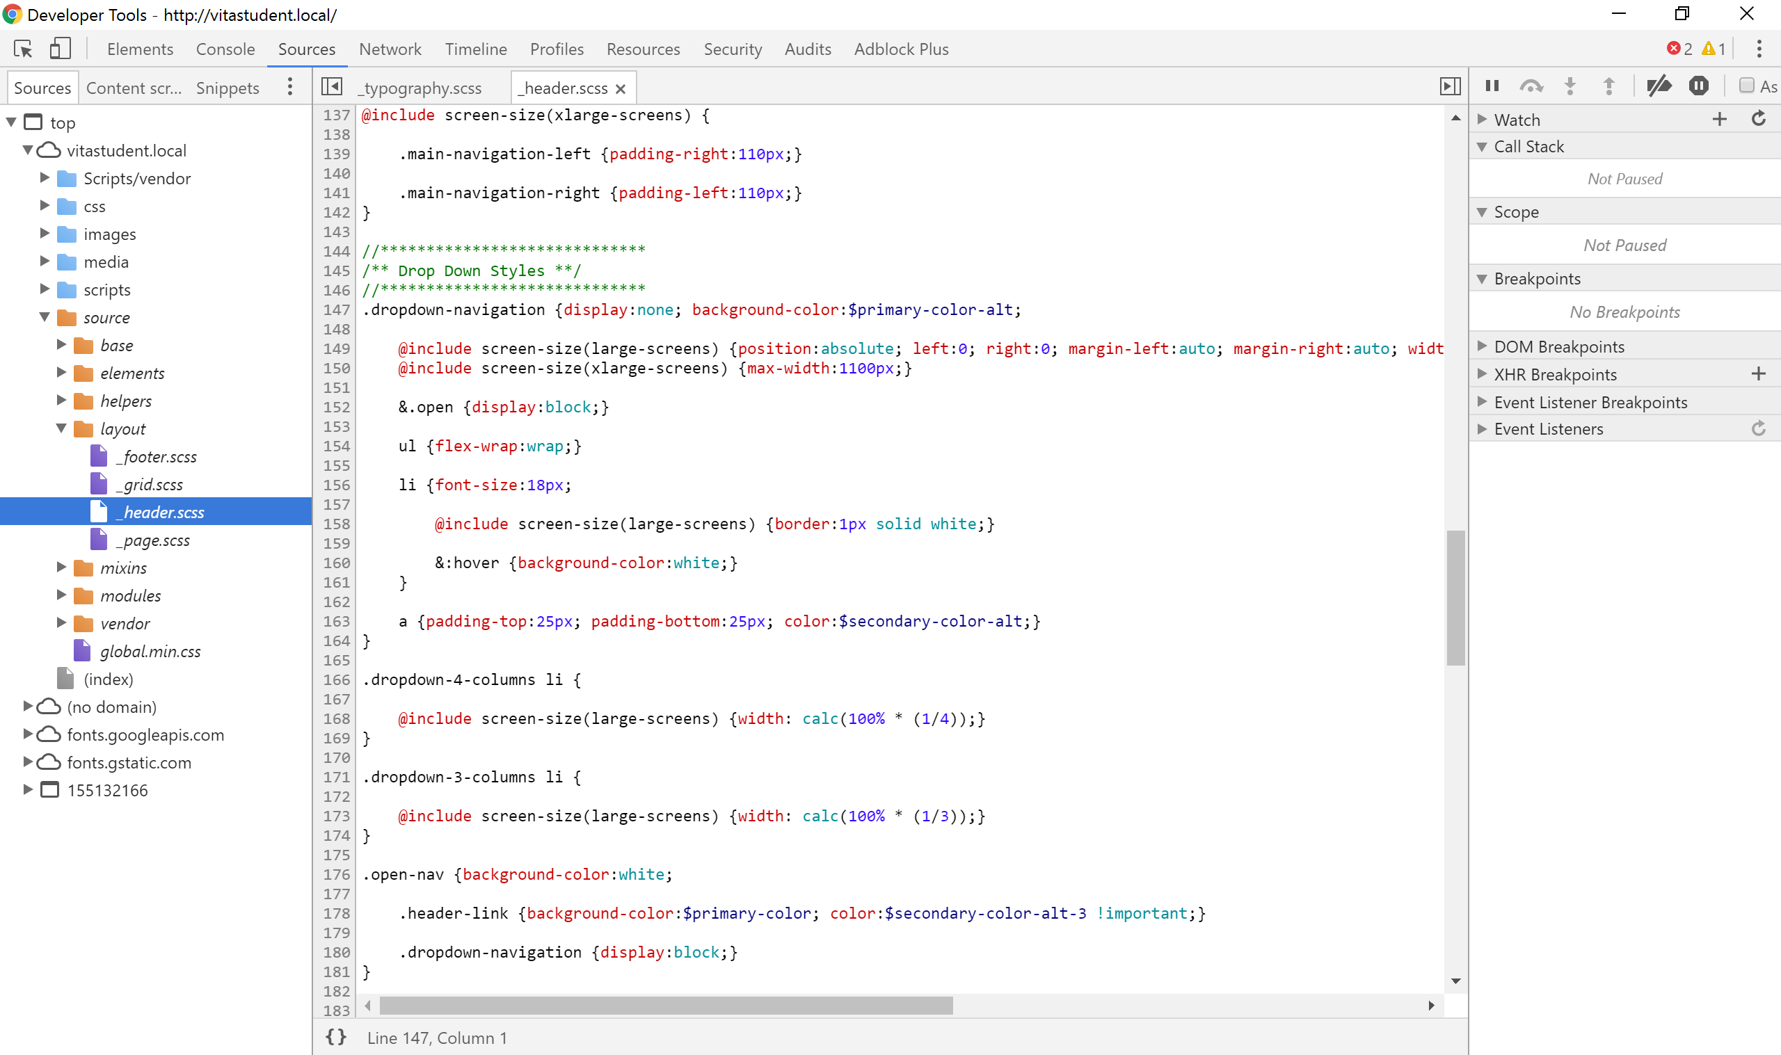Screen dimensions: 1781x1055
Task: Open the (index) document
Action: (x=108, y=679)
